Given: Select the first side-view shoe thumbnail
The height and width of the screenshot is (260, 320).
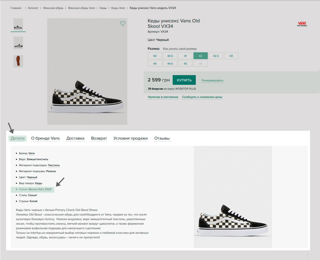Looking at the screenshot, I should tap(18, 24).
